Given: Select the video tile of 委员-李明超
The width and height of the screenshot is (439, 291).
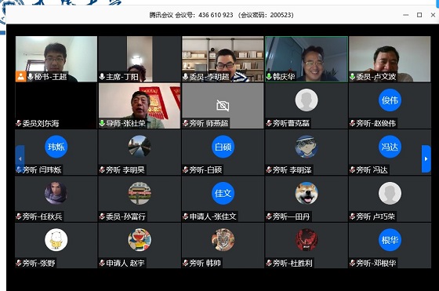Looking at the screenshot, I should tap(223, 59).
